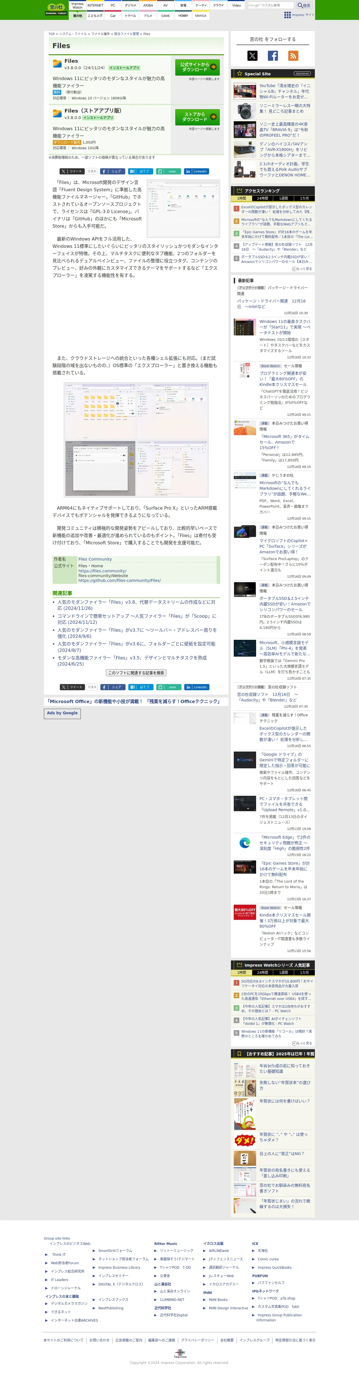The width and height of the screenshot is (359, 1374).
Task: Share via top ツイート button
Action: [72, 171]
